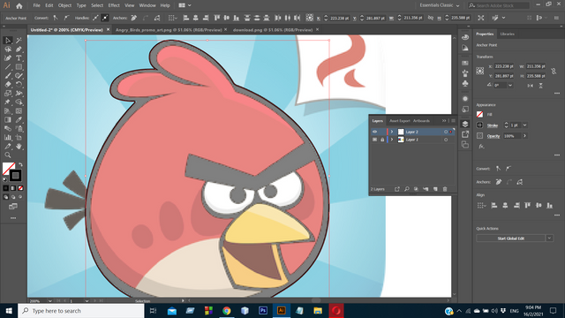Open the Effect menu

point(114,5)
